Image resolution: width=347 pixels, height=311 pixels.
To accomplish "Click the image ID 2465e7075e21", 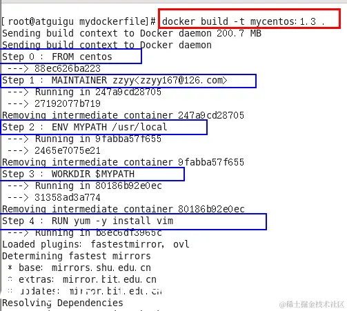I will point(68,150).
